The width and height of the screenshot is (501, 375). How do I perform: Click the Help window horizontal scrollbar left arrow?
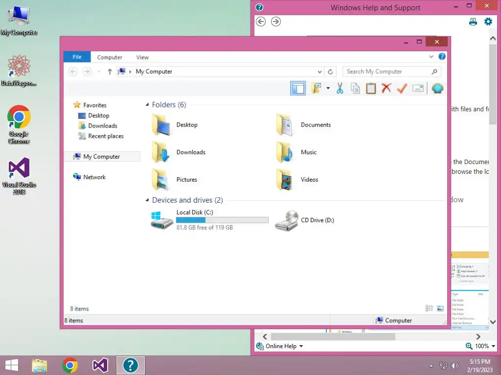(x=265, y=337)
